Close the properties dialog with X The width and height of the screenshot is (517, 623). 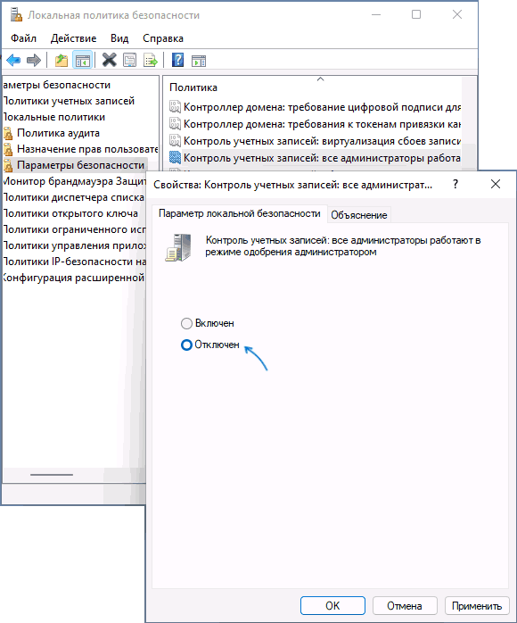(496, 184)
